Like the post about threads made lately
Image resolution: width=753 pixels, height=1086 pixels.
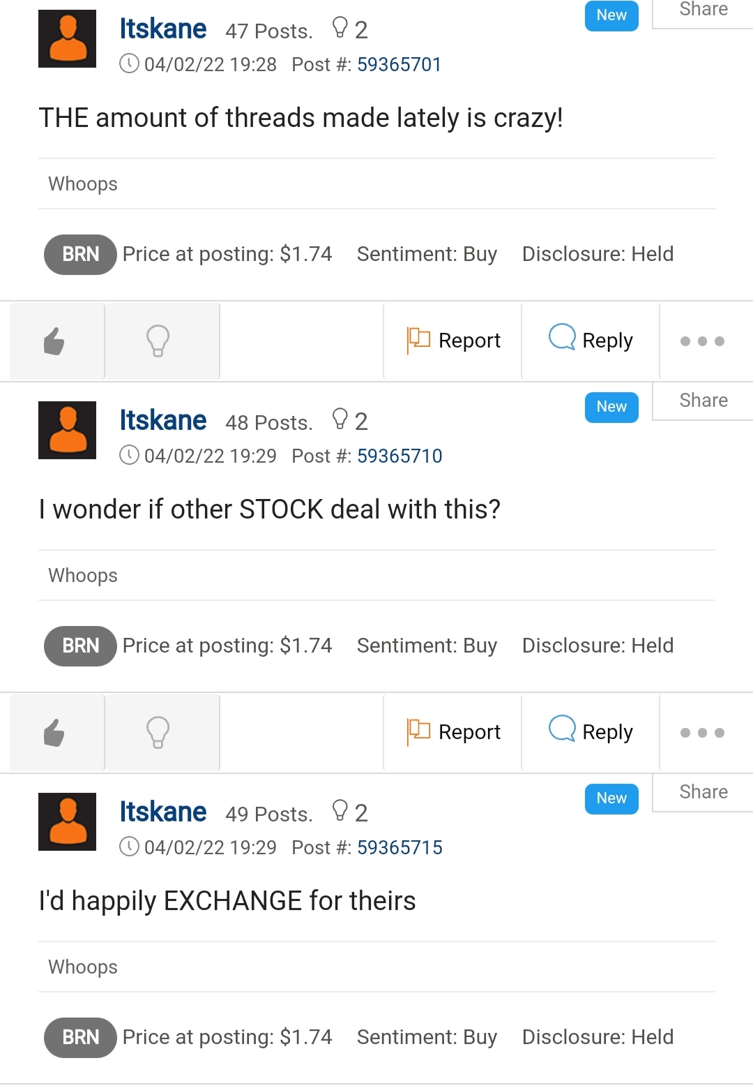(56, 341)
